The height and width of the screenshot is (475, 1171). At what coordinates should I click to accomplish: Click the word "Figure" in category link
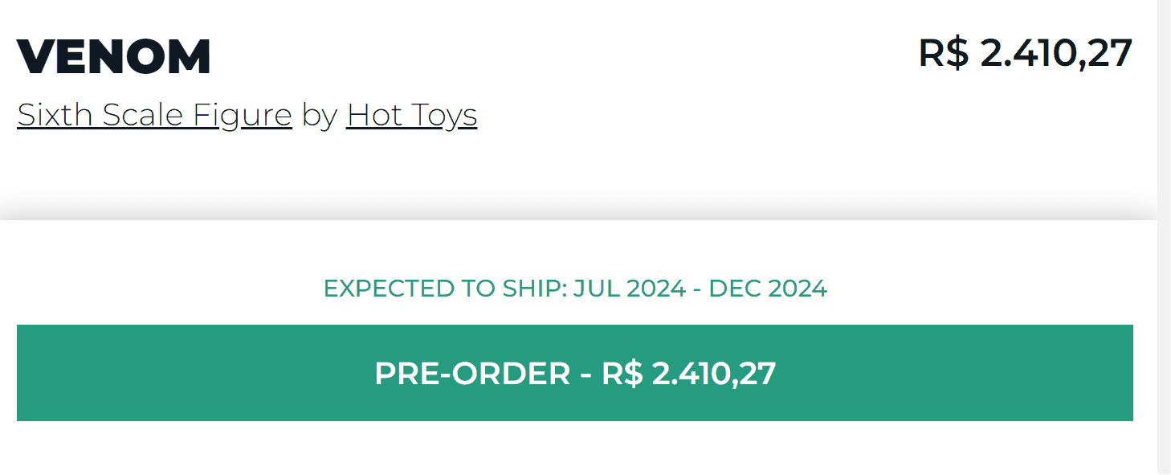click(x=242, y=115)
